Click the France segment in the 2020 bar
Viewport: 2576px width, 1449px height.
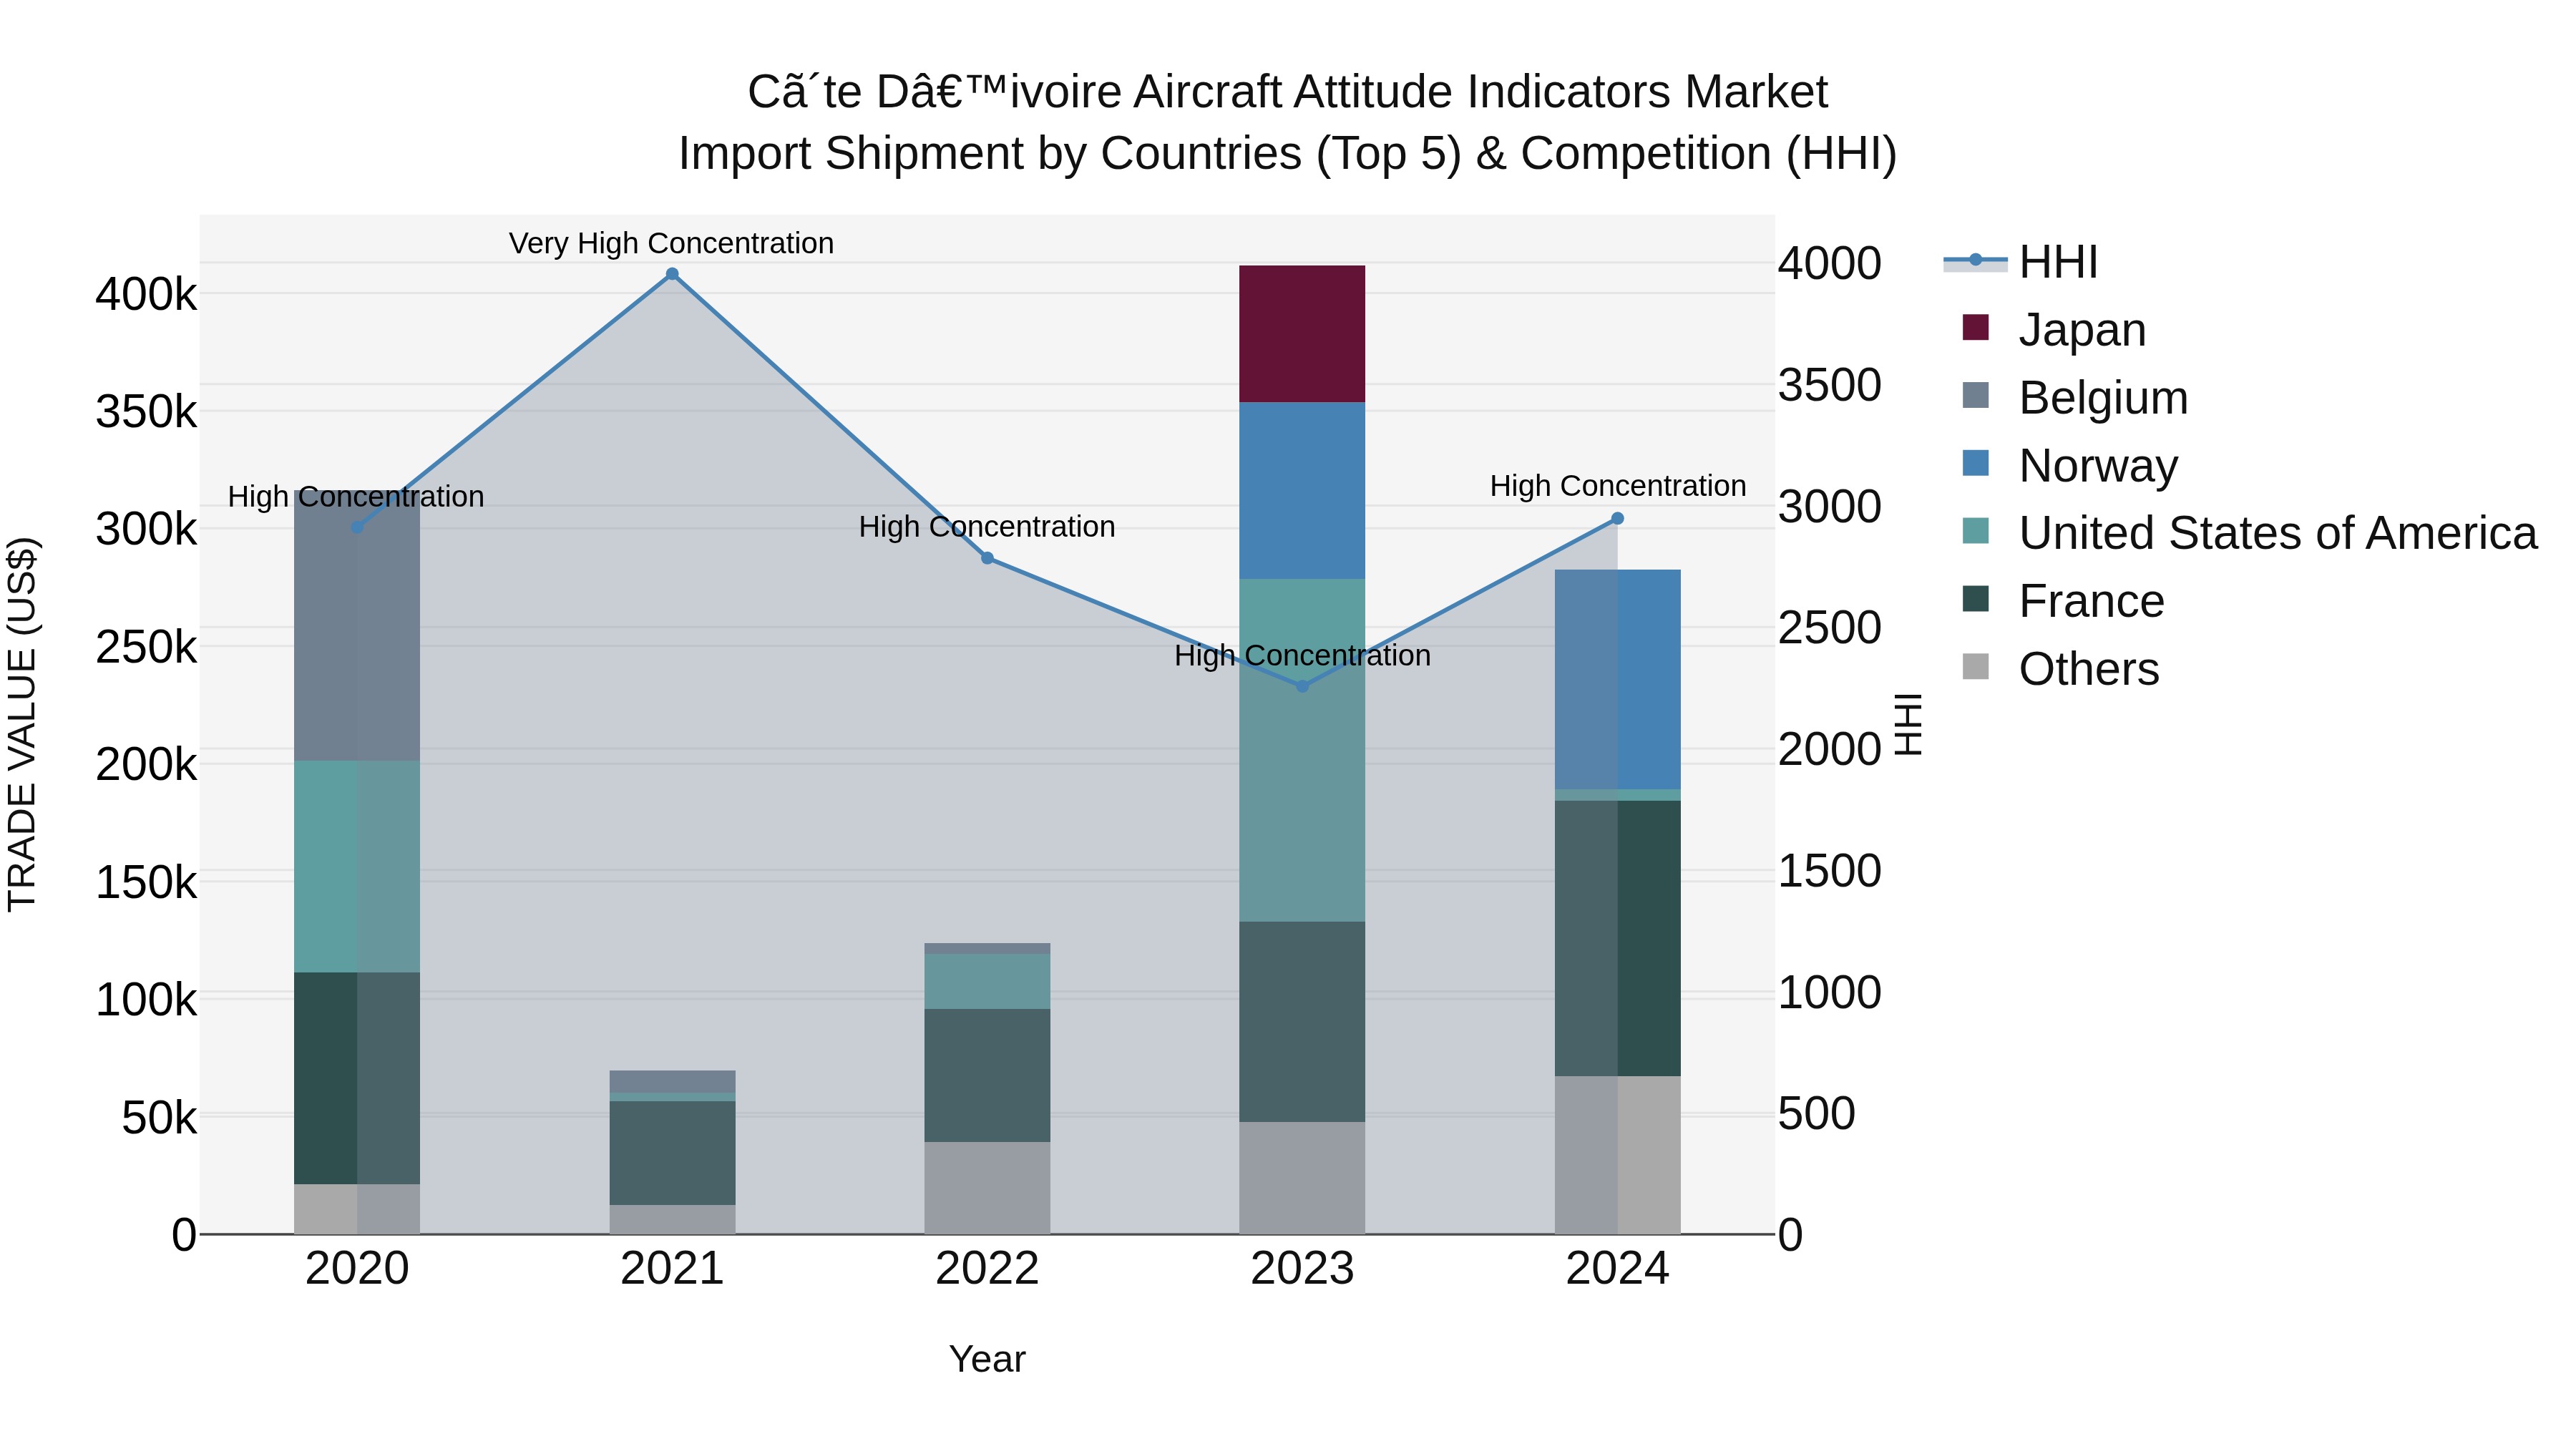coord(357,1079)
